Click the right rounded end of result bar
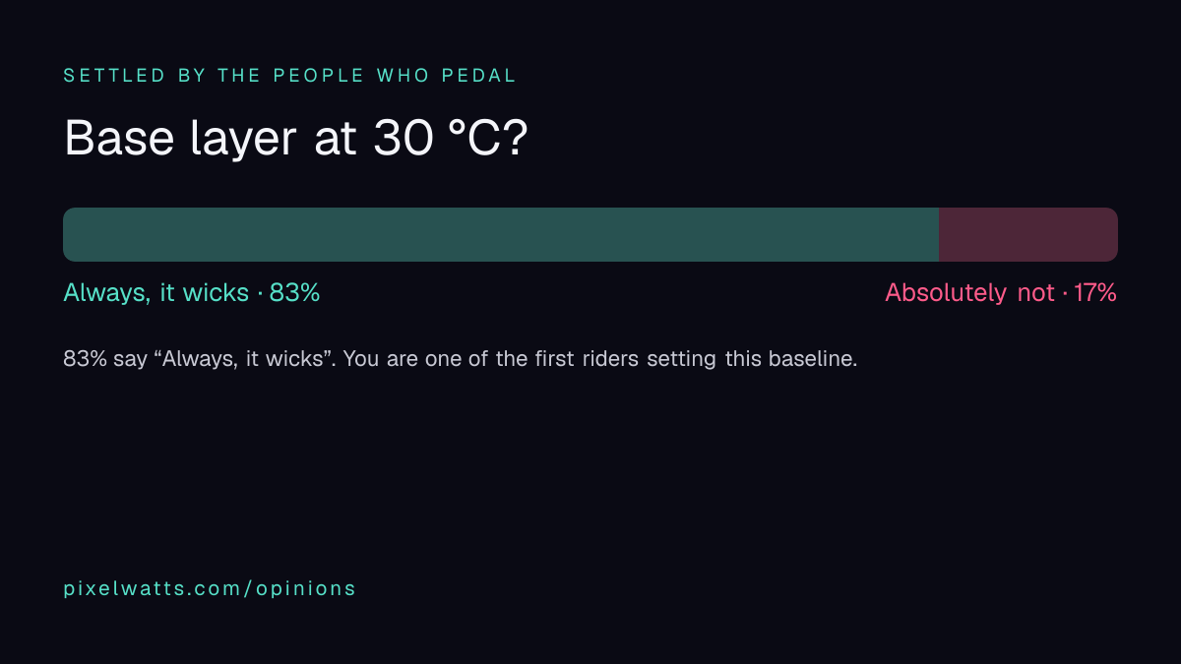Viewport: 1181px width, 664px height. [x=1111, y=234]
